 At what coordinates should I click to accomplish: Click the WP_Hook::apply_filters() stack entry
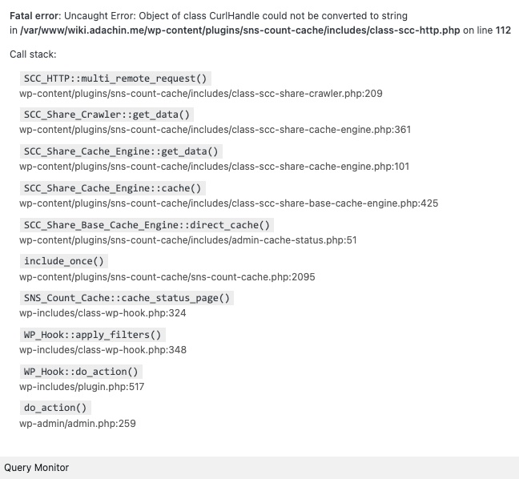tap(92, 335)
